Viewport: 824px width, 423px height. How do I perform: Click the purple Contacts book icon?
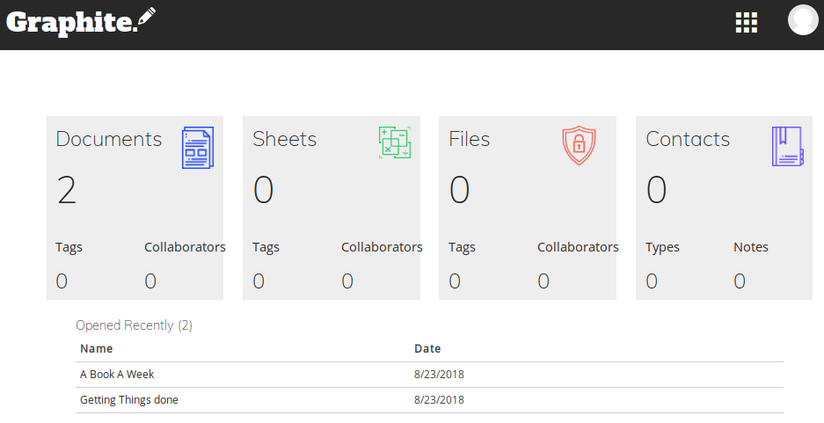pos(788,146)
